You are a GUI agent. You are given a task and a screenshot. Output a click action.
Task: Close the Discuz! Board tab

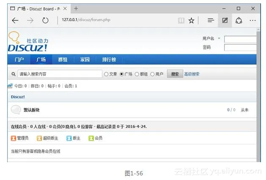[x=65, y=8]
